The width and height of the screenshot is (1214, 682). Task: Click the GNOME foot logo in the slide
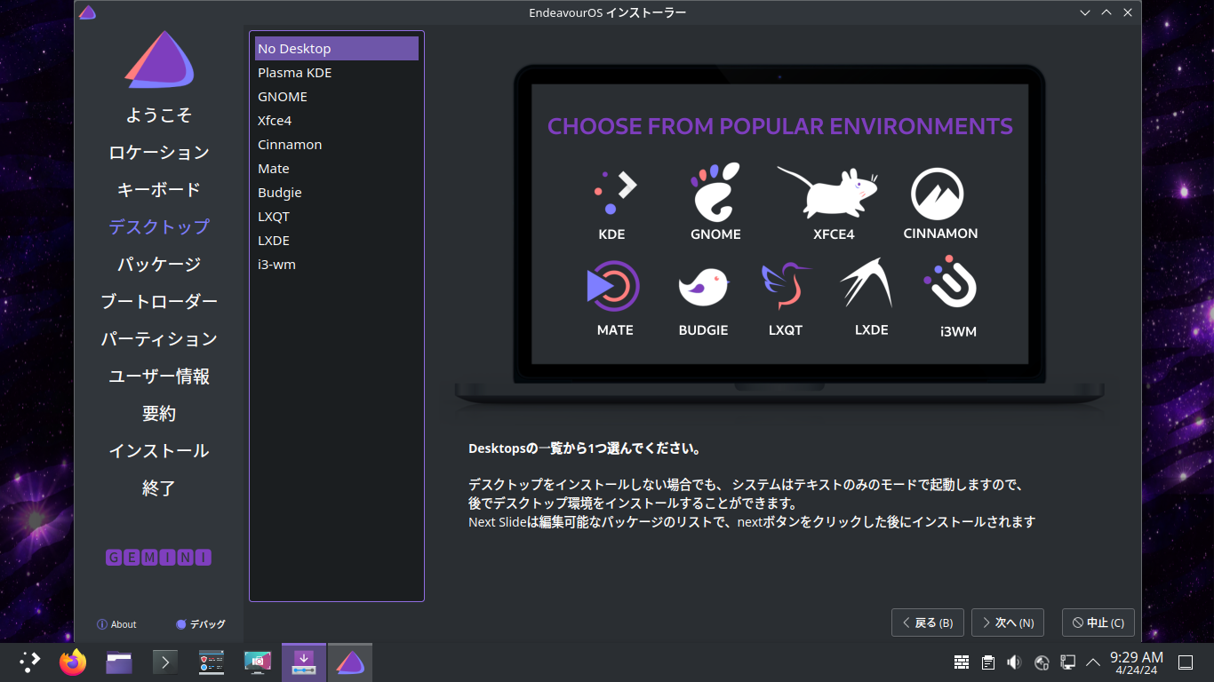click(x=715, y=192)
